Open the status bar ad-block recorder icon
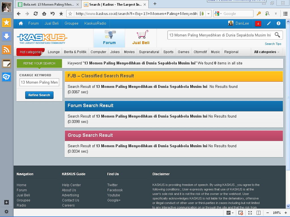This screenshot has height=217, width=290. [x=241, y=213]
